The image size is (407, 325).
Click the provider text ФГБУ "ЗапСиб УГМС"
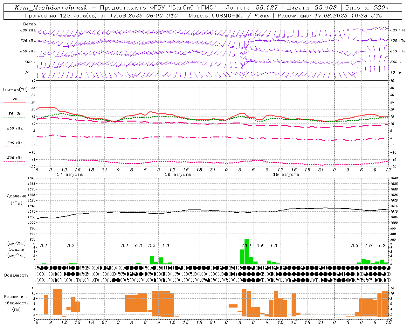(183, 8)
